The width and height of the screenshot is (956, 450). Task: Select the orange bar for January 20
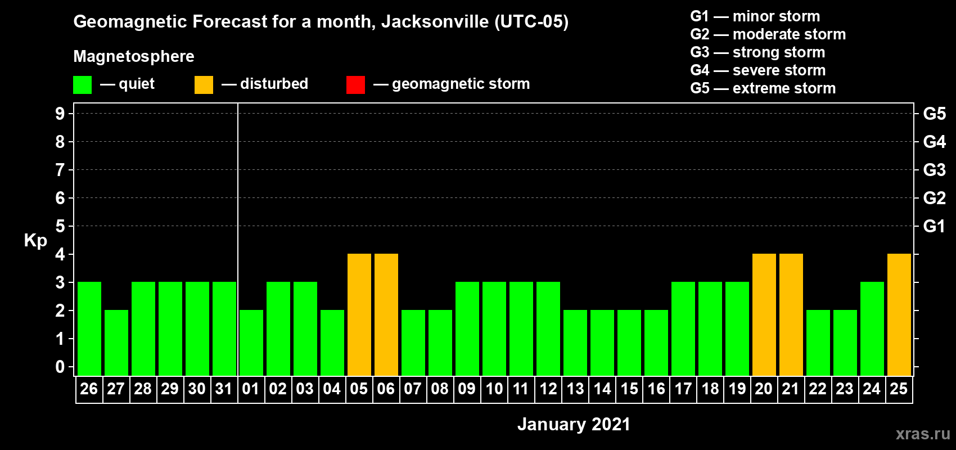(764, 314)
